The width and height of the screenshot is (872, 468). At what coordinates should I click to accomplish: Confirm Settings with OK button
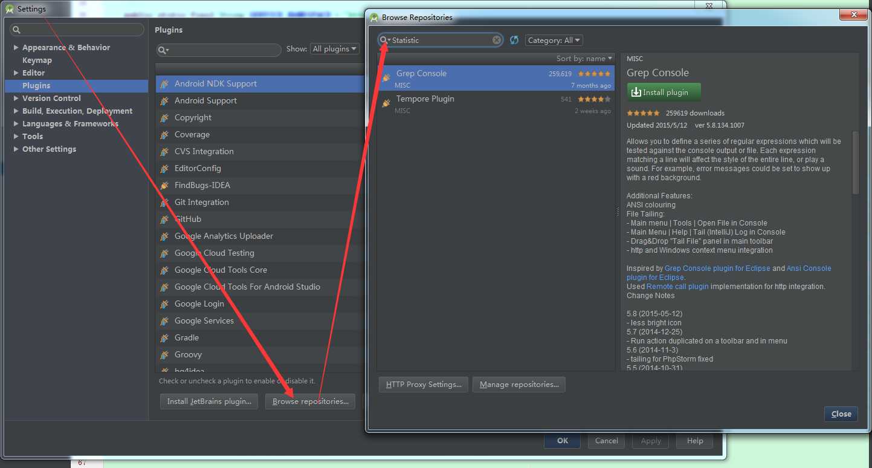pos(563,441)
